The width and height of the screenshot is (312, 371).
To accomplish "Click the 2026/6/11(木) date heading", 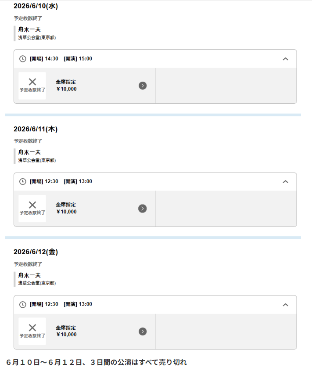I will (x=36, y=129).
